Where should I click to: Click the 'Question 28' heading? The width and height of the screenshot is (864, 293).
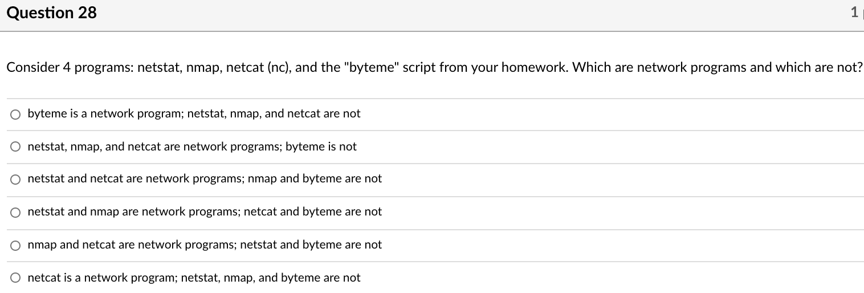coord(52,13)
